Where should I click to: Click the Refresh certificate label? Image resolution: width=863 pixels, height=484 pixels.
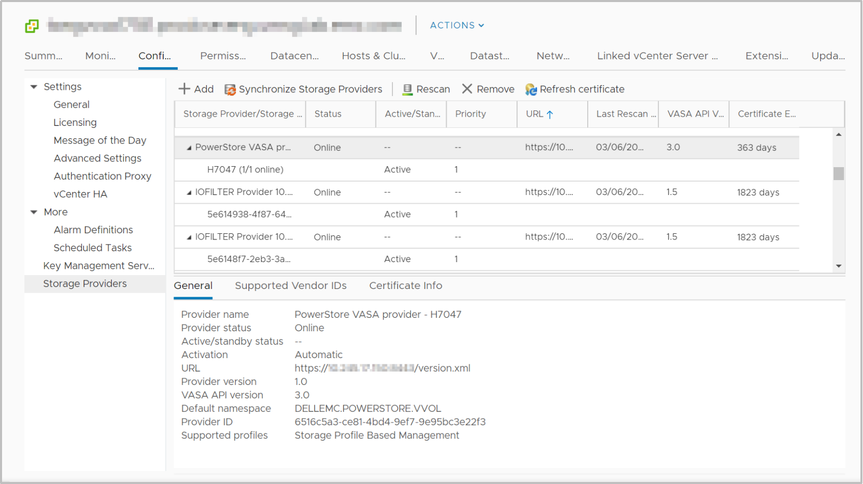coord(582,89)
